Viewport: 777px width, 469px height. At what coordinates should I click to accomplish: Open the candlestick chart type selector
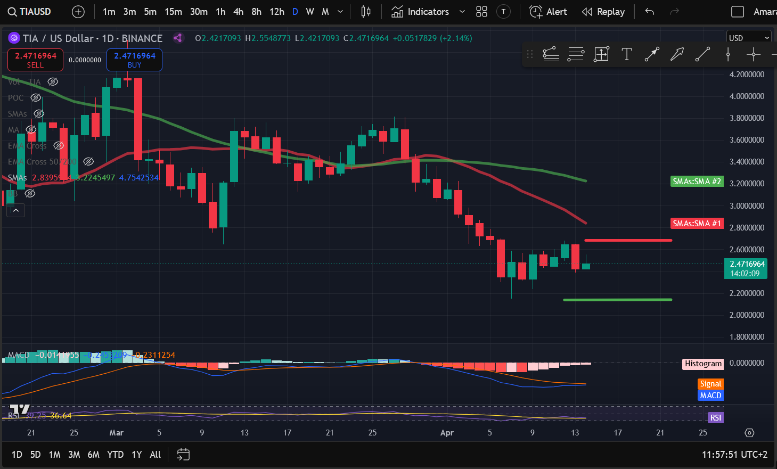tap(366, 12)
